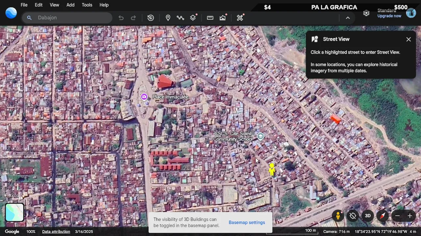This screenshot has width=421, height=236.
Task: Open the Edit menu
Action: [x=38, y=5]
